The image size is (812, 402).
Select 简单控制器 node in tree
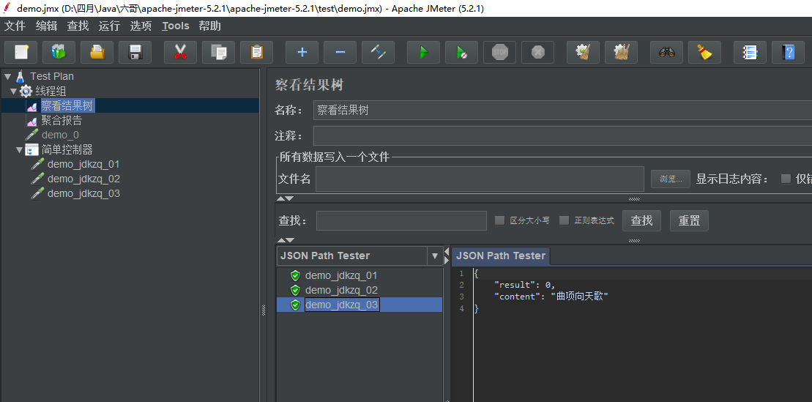coord(67,149)
